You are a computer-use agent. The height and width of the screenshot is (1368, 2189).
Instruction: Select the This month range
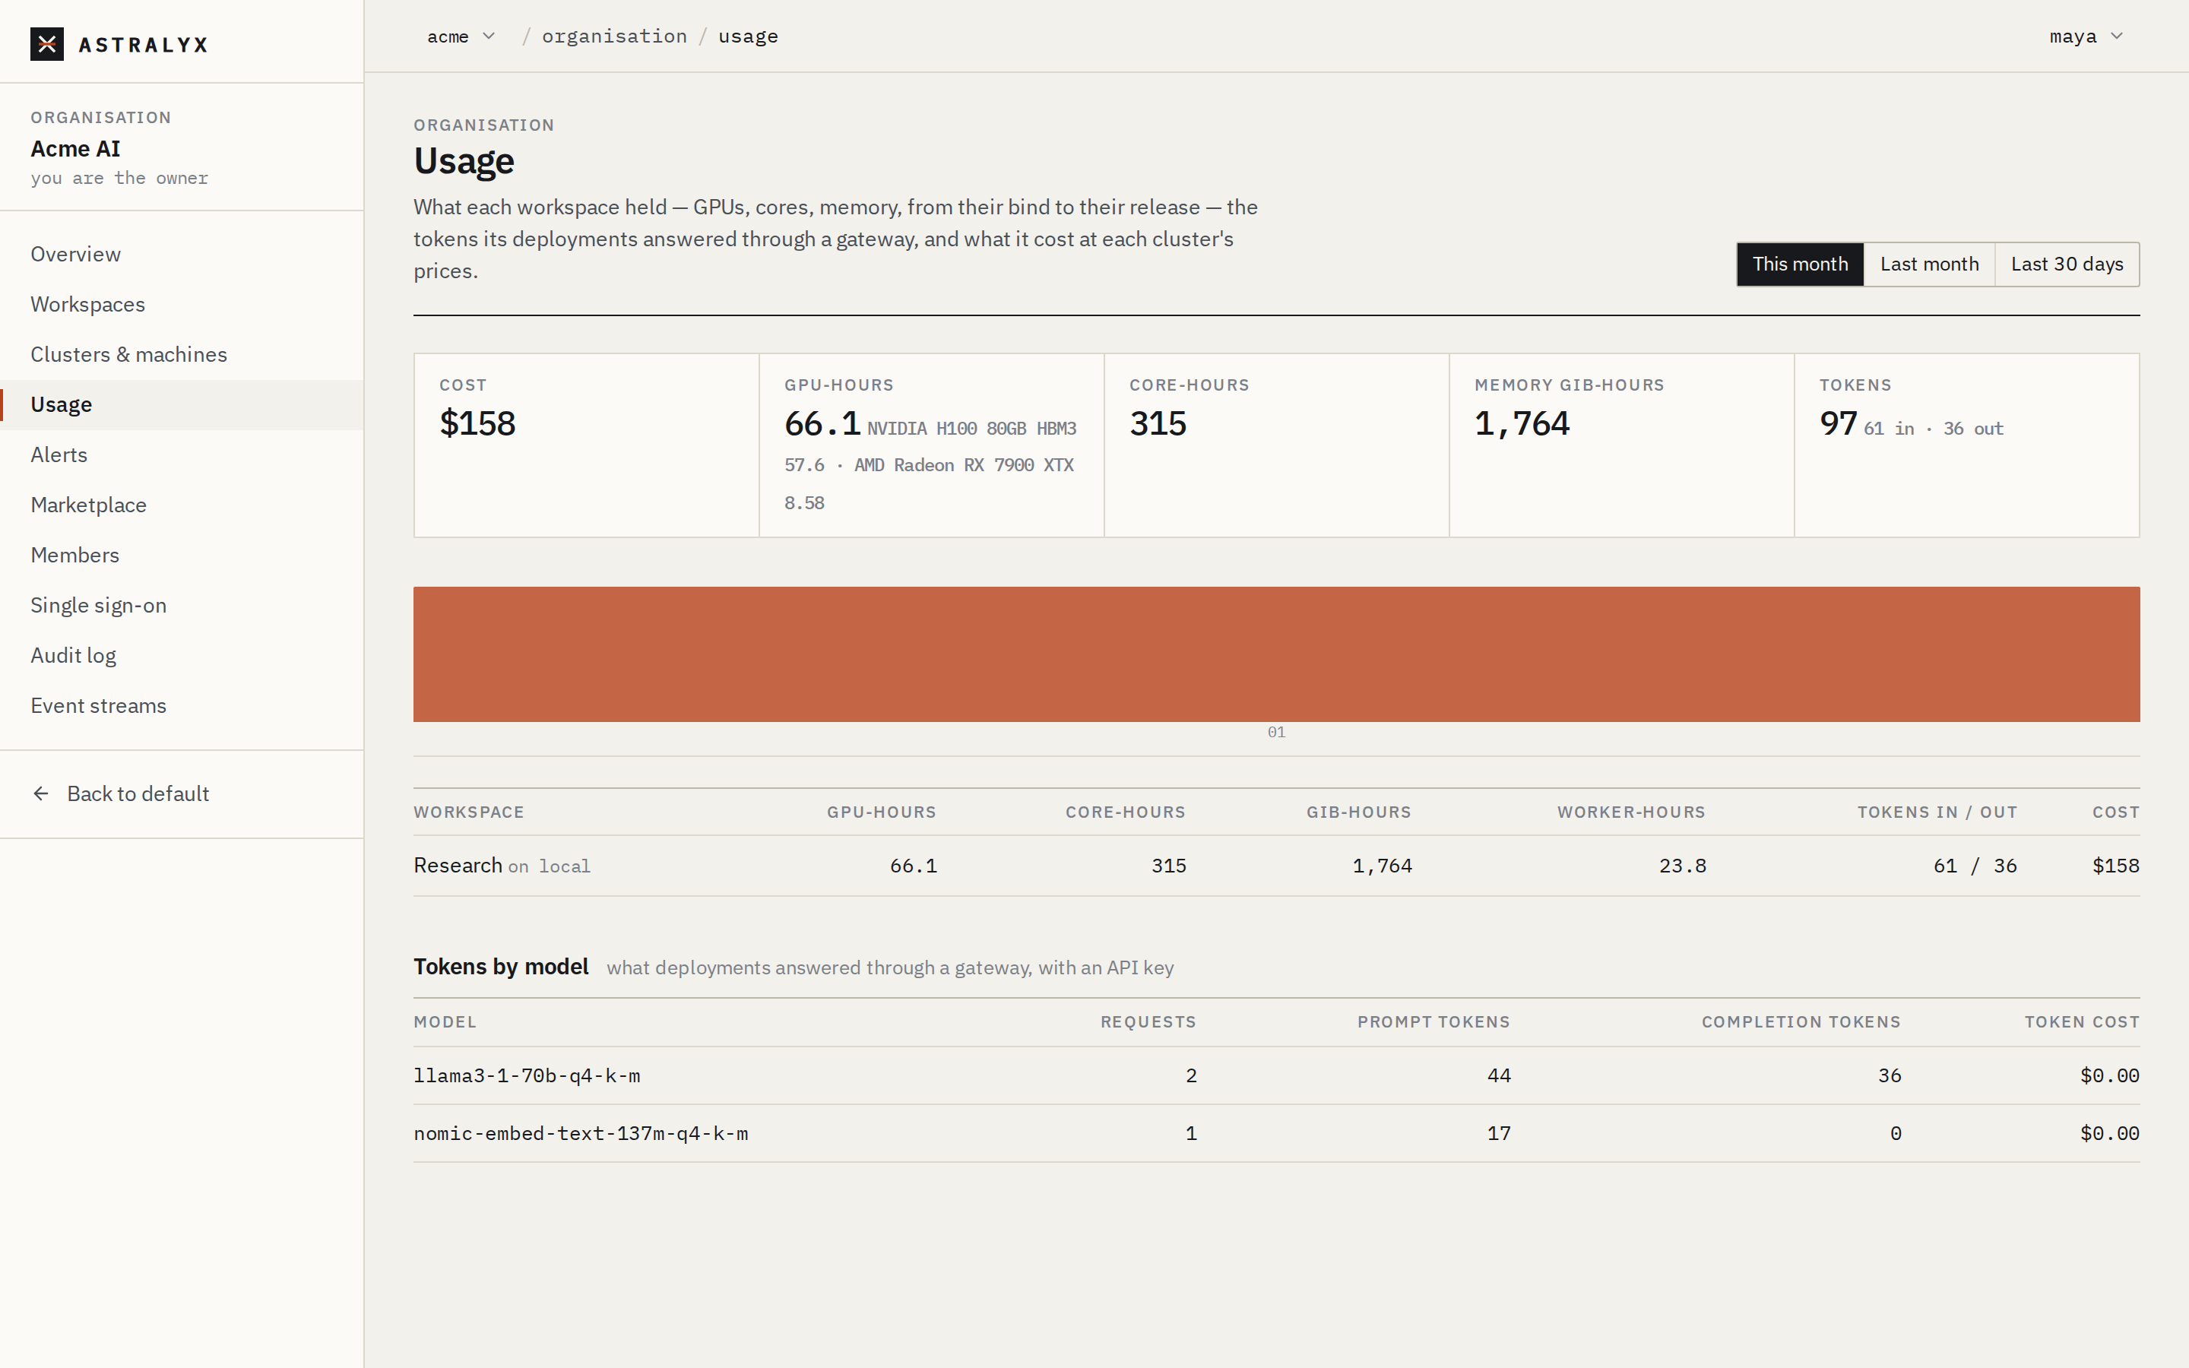[x=1800, y=264]
